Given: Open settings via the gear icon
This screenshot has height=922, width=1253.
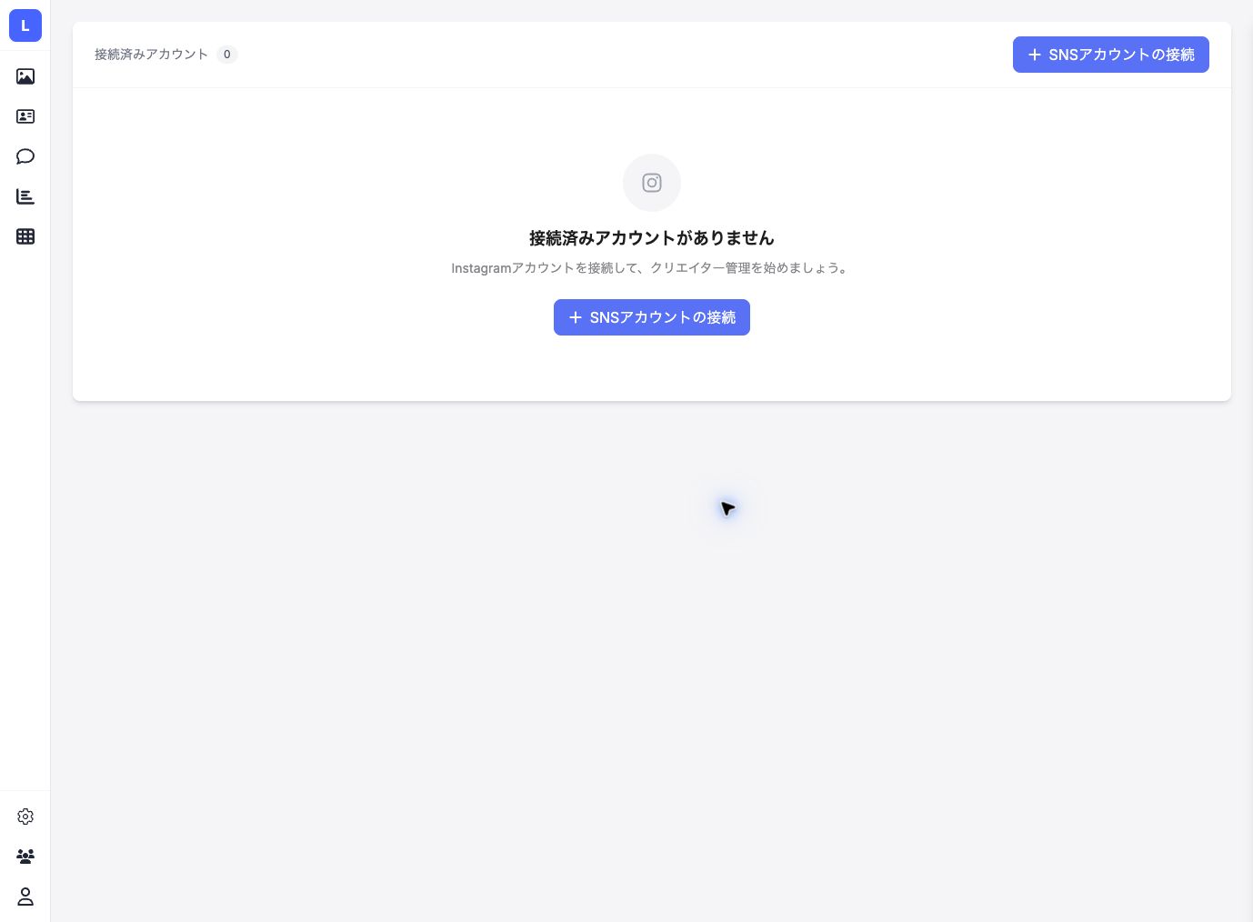Looking at the screenshot, I should (x=25, y=817).
